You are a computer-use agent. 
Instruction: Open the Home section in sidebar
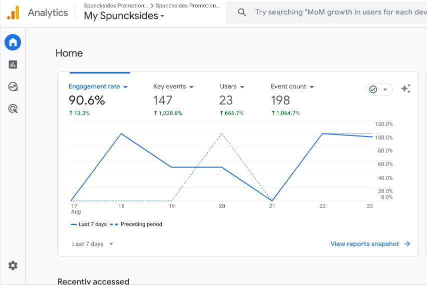pos(13,42)
